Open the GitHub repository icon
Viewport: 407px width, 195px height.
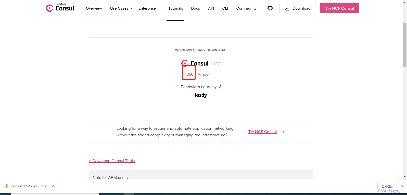pyautogui.click(x=270, y=8)
